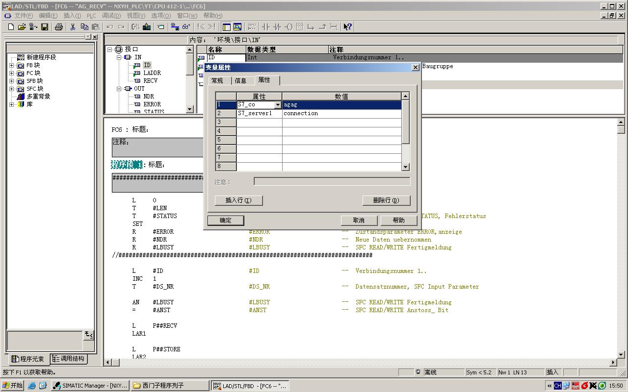Switch to SIMATIC Manager taskbar window
This screenshot has height=392, width=628.
(90, 386)
